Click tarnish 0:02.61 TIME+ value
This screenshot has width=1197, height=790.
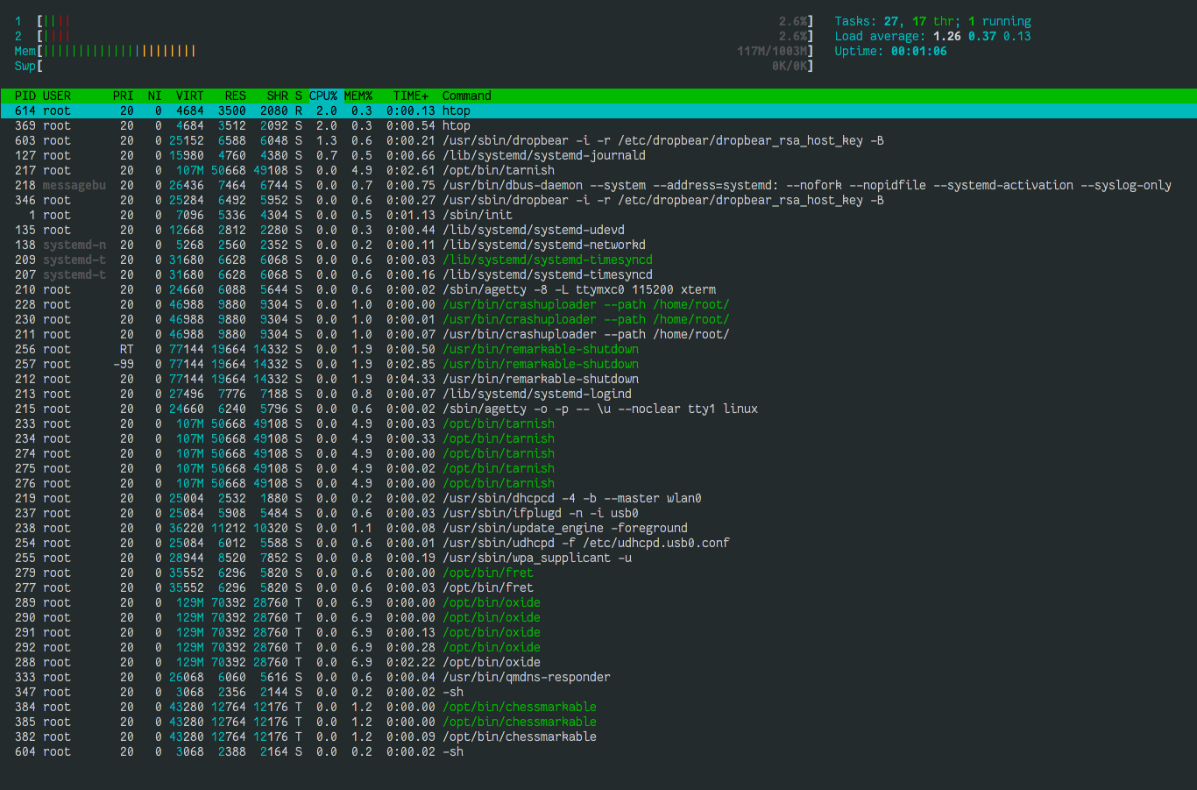410,170
